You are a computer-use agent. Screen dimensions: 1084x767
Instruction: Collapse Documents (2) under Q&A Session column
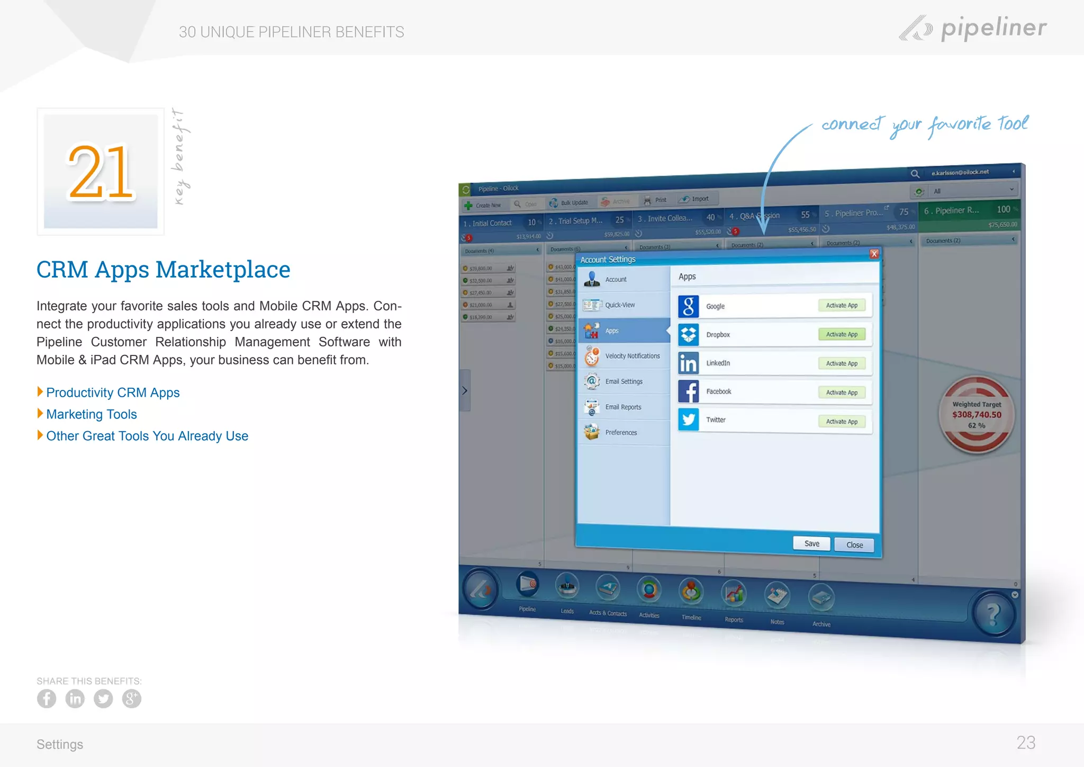pos(812,244)
